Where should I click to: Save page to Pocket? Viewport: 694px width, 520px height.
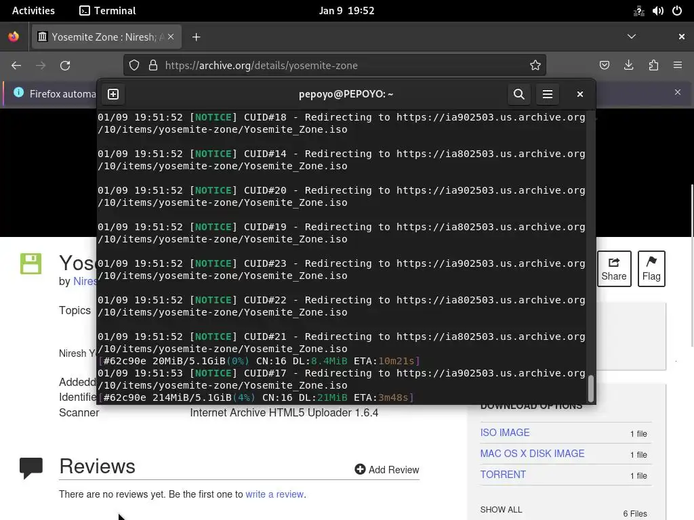pos(605,66)
